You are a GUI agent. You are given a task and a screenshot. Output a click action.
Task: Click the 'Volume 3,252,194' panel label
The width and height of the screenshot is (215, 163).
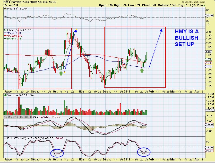pyautogui.click(x=20, y=95)
